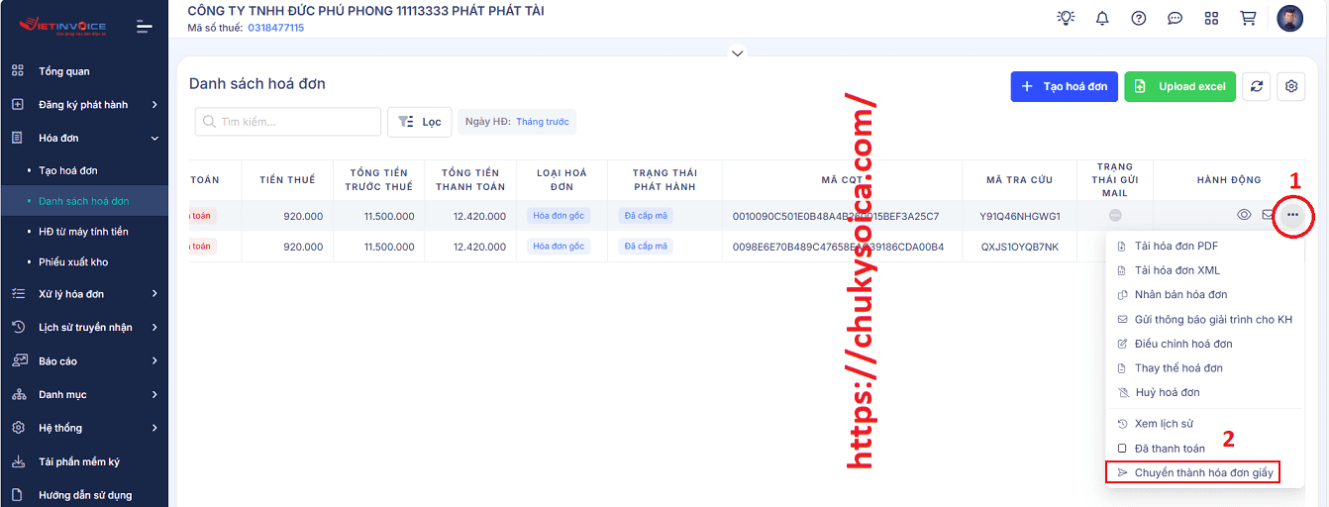Select Danh sách hoá đơn sidebar item
Viewport: 1329px width, 507px height.
click(x=83, y=201)
